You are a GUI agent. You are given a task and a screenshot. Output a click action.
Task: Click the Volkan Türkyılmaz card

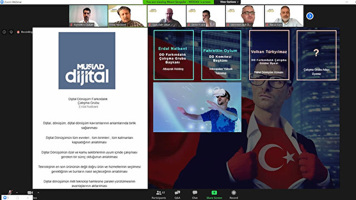click(269, 55)
